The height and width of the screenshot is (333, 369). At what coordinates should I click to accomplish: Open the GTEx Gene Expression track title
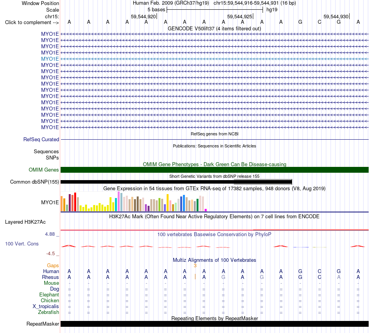pos(214,189)
